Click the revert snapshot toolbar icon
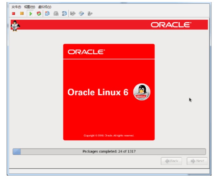This screenshot has width=223, height=179. pyautogui.click(x=56, y=14)
